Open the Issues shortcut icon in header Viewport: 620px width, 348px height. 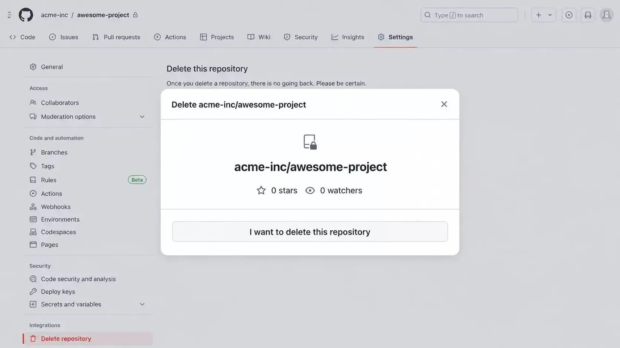(569, 15)
